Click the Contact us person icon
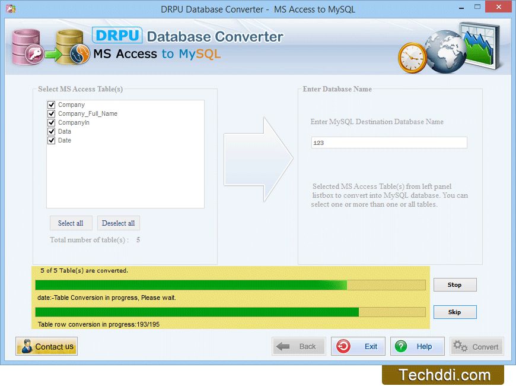 click(27, 347)
